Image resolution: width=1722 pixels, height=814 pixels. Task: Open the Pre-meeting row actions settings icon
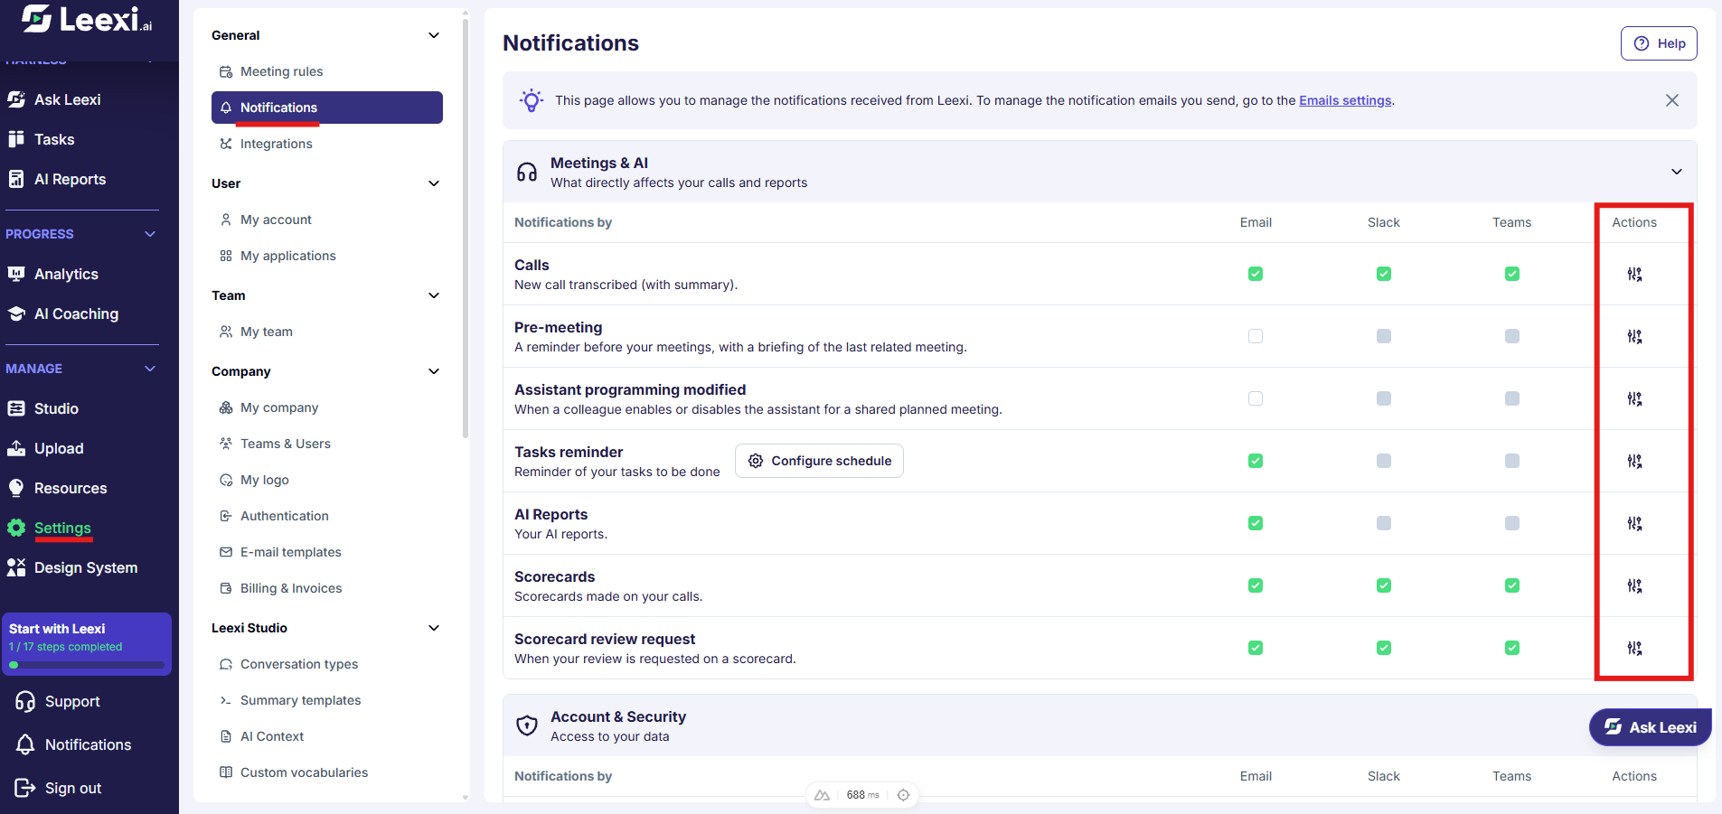tap(1634, 336)
